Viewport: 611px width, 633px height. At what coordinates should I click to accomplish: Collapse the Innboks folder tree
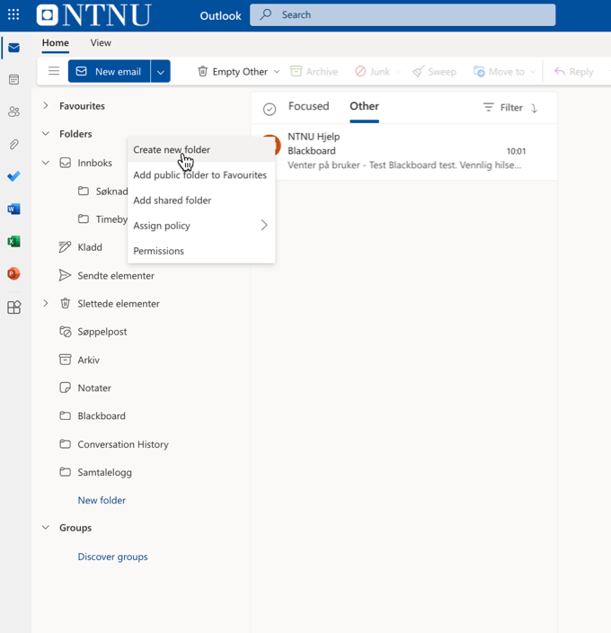[46, 163]
